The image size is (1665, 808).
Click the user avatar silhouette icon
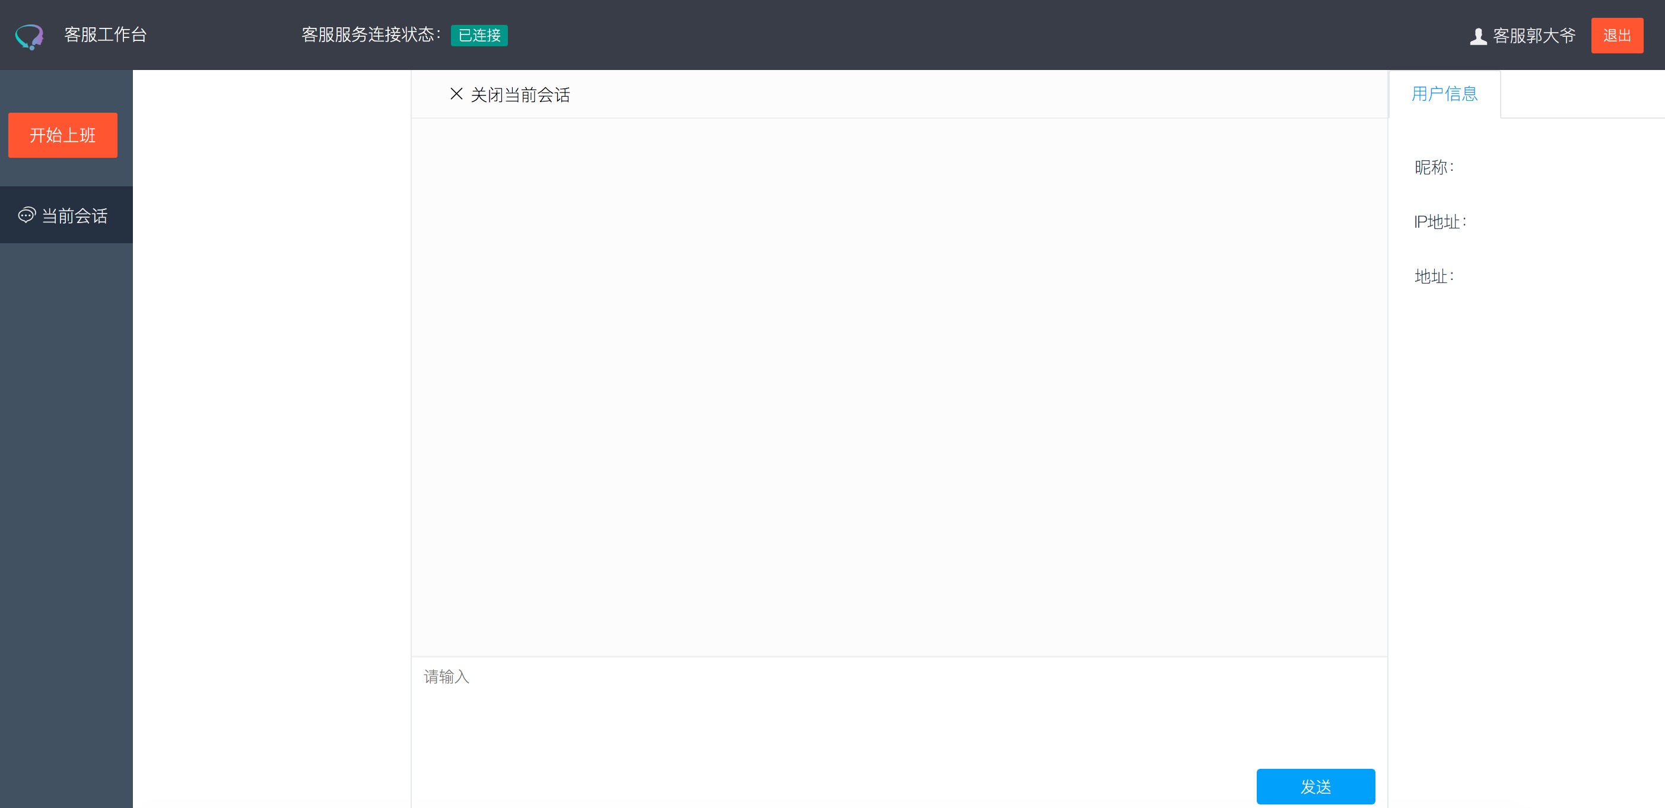tap(1477, 36)
